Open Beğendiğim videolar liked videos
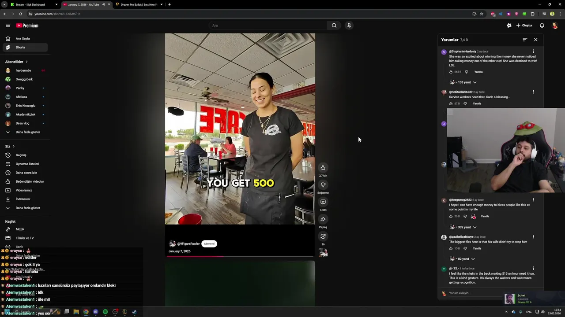565x317 pixels. 26,181
